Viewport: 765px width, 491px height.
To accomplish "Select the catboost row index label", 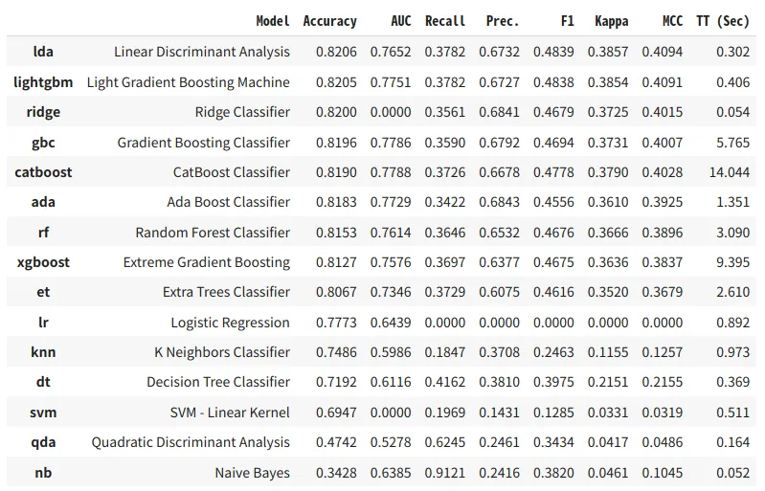I will coord(43,172).
